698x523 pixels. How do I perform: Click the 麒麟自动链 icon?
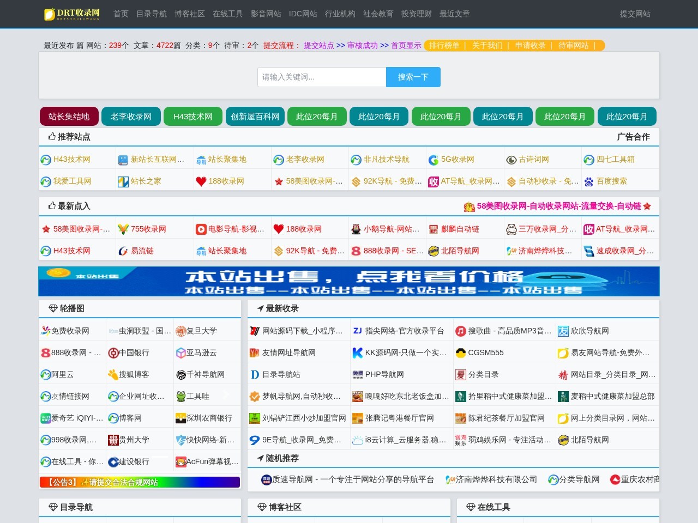click(434, 229)
